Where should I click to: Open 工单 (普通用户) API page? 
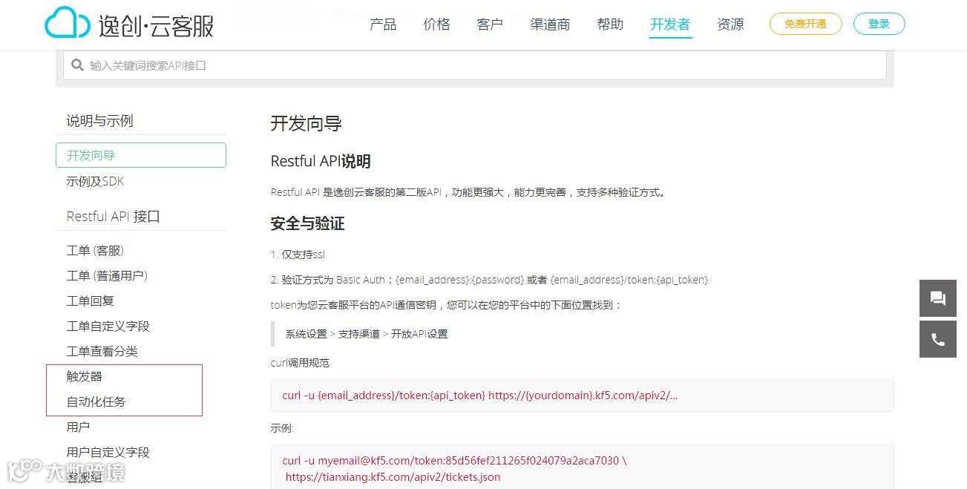coord(107,276)
